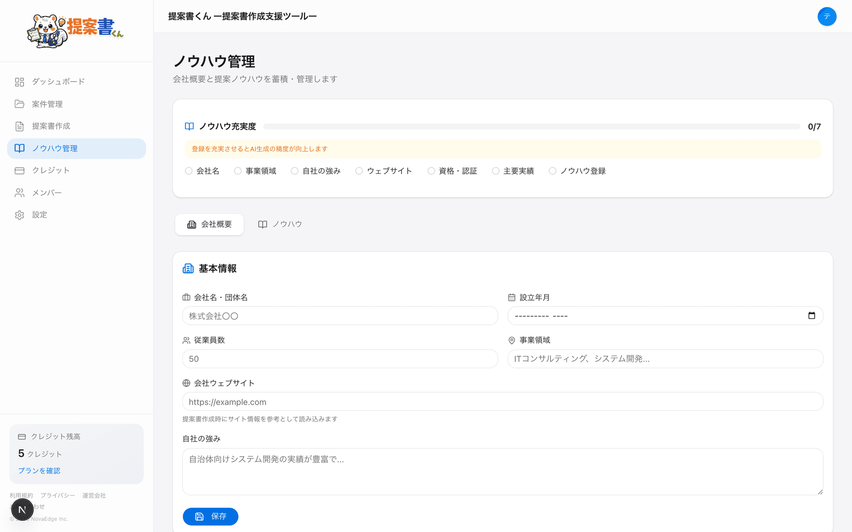Open the 設立年月 date picker
The height and width of the screenshot is (532, 852).
[x=812, y=316]
